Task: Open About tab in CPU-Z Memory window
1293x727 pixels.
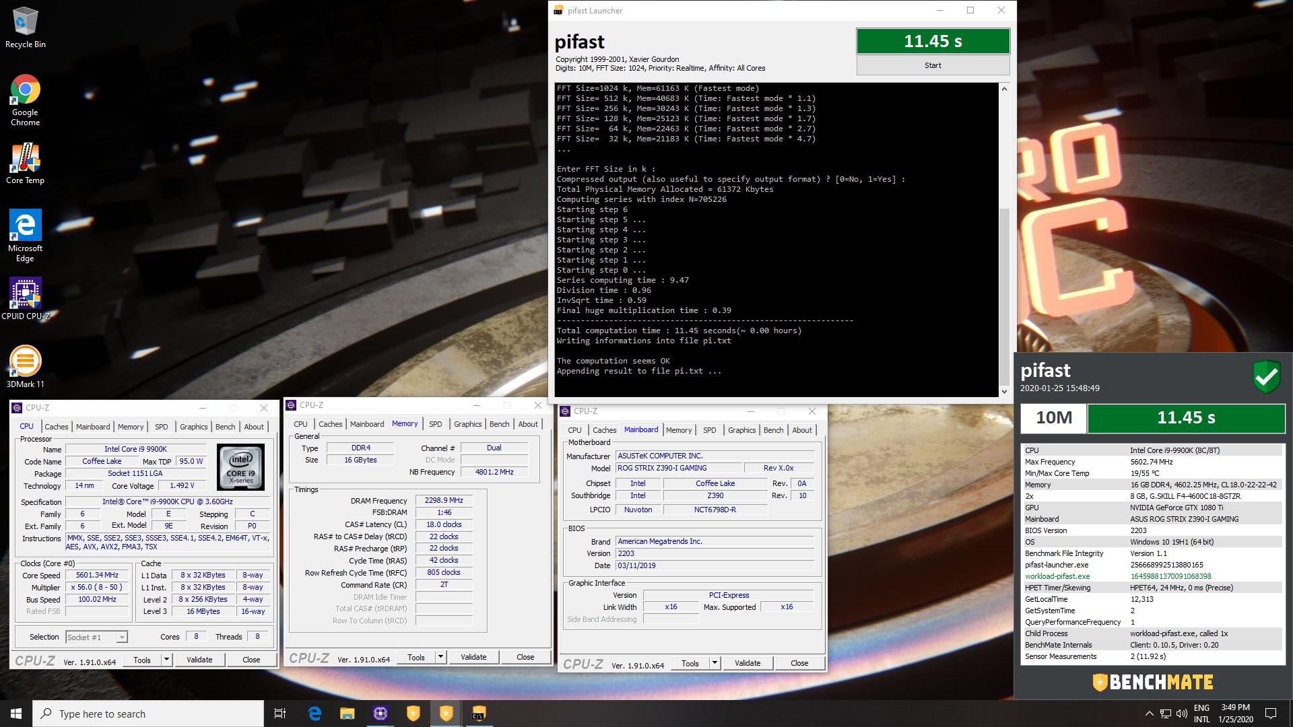Action: (x=528, y=424)
